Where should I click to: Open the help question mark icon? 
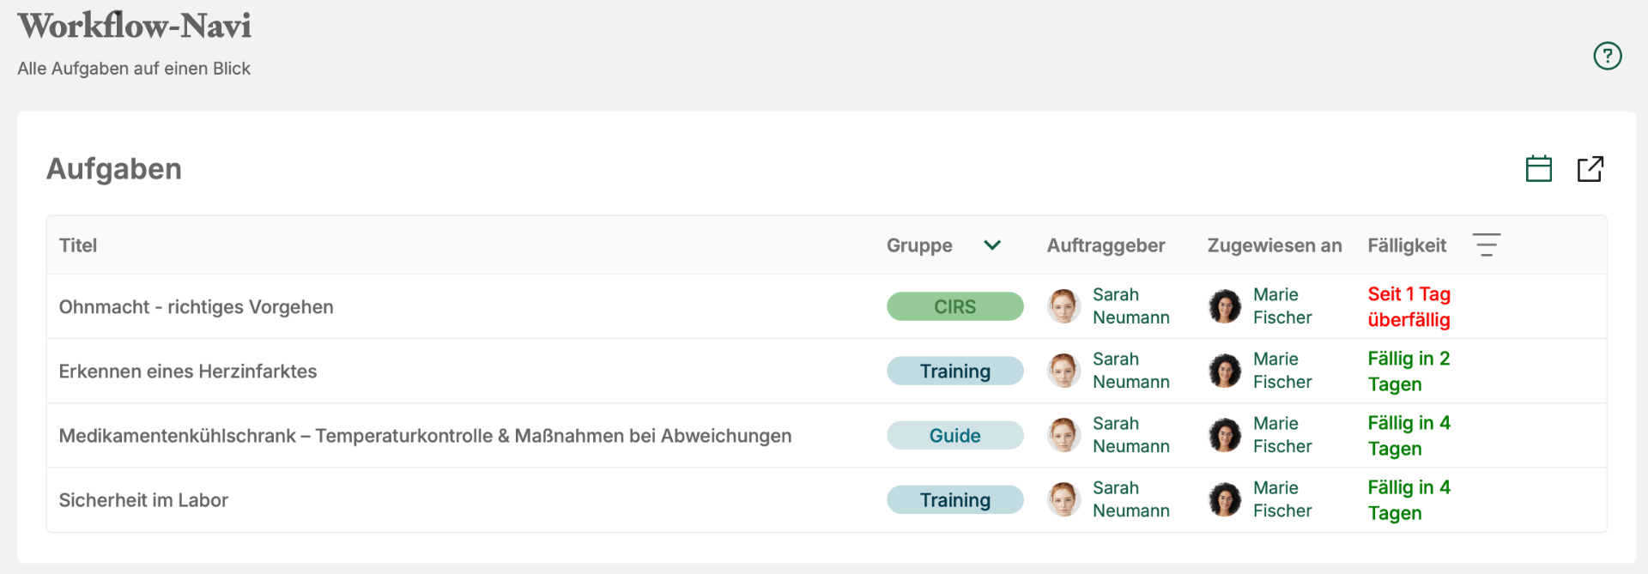click(1607, 56)
